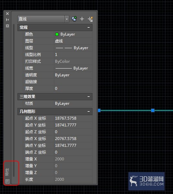
Task: Click the empty 超链接 value field
Action: tap(73, 82)
